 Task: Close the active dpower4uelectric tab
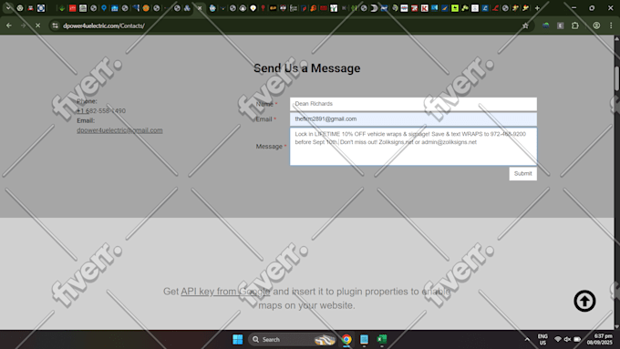[x=200, y=8]
